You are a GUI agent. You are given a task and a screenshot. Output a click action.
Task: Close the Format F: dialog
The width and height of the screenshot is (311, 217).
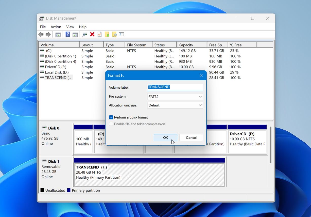click(x=201, y=75)
